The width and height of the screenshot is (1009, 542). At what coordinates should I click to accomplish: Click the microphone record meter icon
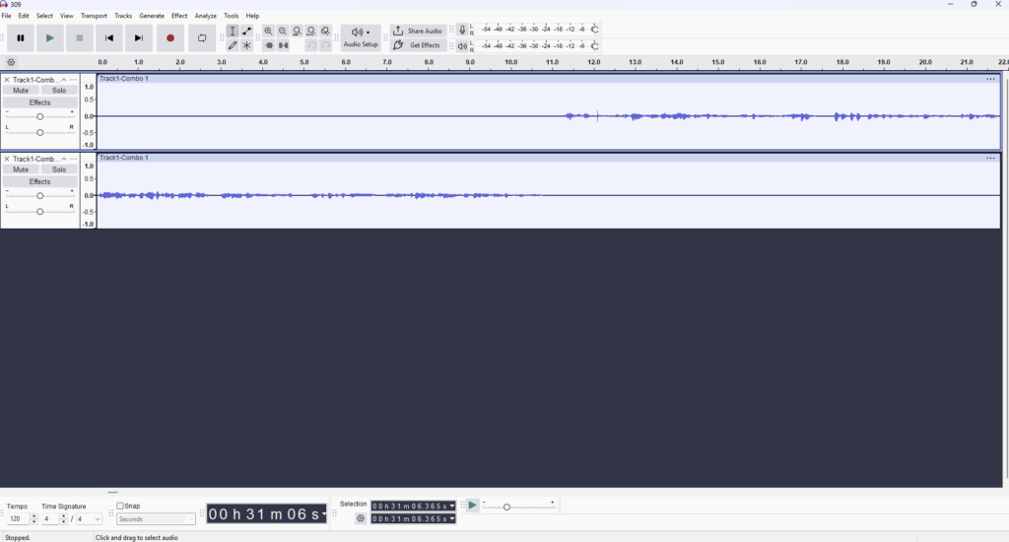[x=462, y=30]
